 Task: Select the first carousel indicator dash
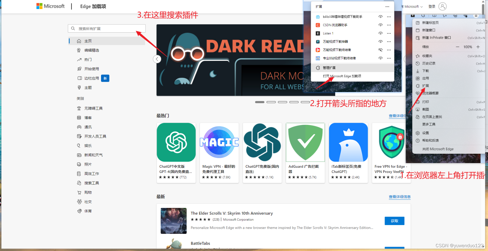[260, 102]
